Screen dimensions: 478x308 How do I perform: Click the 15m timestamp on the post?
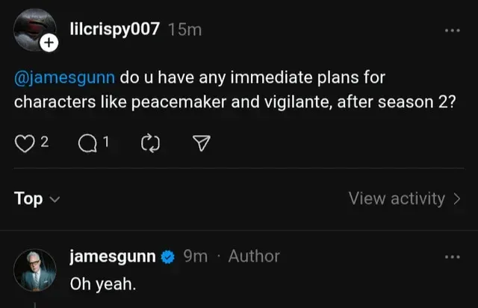(x=185, y=30)
